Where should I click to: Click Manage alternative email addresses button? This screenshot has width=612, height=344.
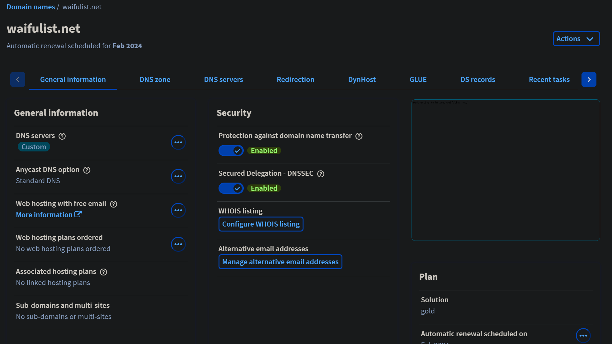point(280,262)
